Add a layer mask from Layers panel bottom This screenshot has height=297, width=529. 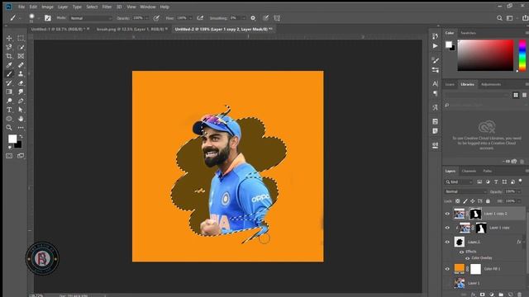pyautogui.click(x=482, y=295)
